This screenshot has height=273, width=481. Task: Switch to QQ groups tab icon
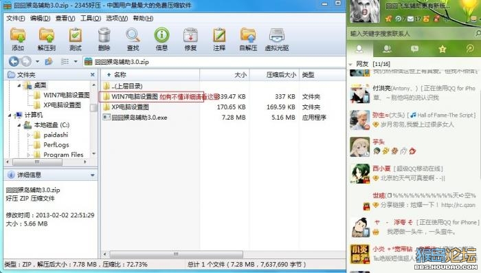(387, 49)
